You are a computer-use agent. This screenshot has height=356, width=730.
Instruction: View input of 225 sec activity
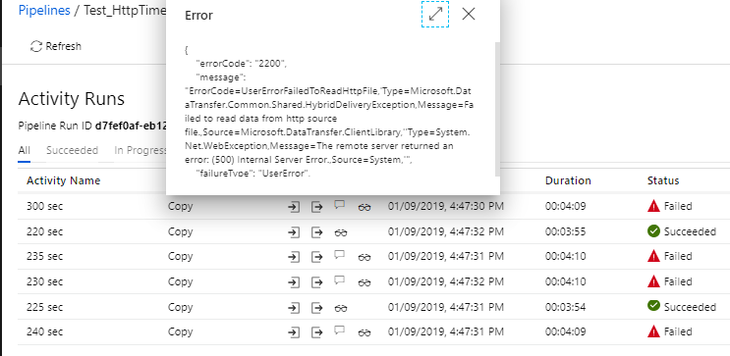294,307
